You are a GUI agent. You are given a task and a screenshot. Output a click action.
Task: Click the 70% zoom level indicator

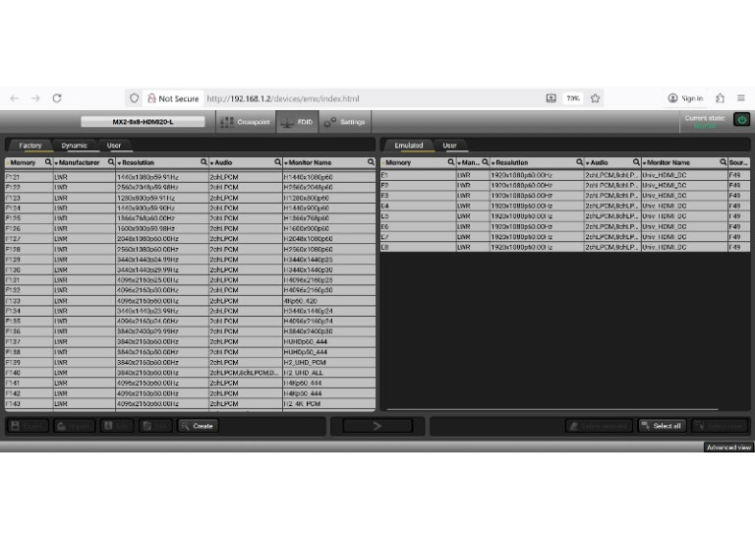[x=573, y=98]
